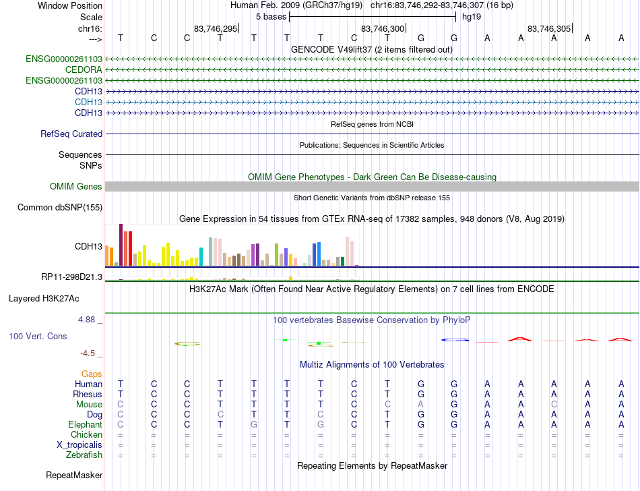Click the Multiz Alignments of 100 Vertebrates title
The image size is (640, 491).
click(372, 365)
